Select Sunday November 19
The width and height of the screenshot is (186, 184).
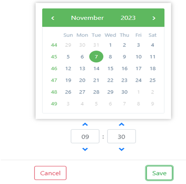pyautogui.click(x=68, y=80)
